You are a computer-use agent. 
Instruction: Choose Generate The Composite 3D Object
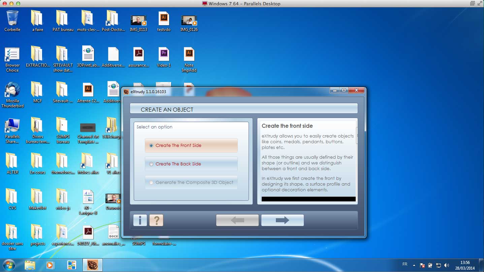click(191, 183)
